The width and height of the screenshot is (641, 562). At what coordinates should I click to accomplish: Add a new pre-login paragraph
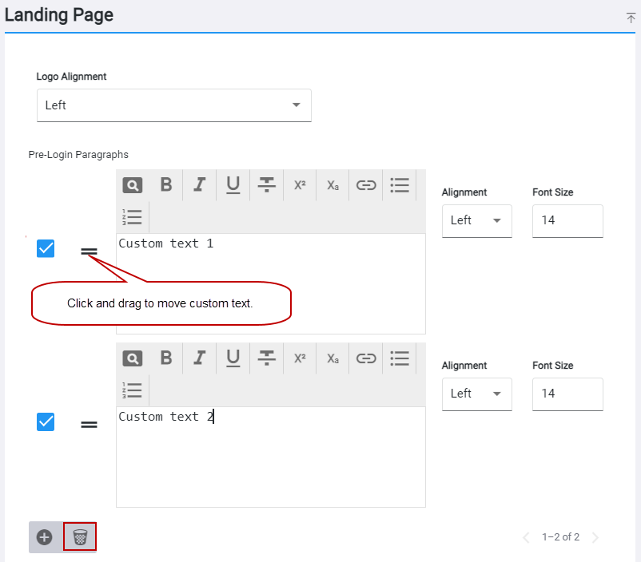pyautogui.click(x=45, y=537)
